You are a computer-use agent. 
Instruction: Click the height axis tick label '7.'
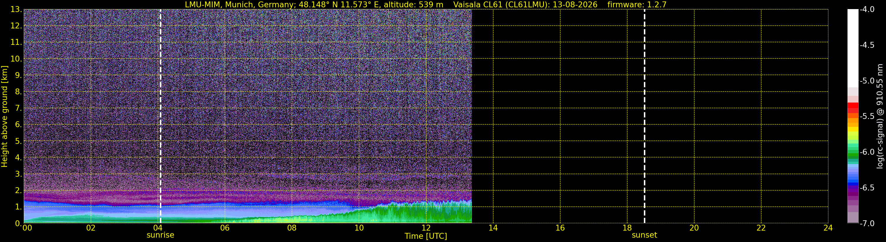click(19, 108)
